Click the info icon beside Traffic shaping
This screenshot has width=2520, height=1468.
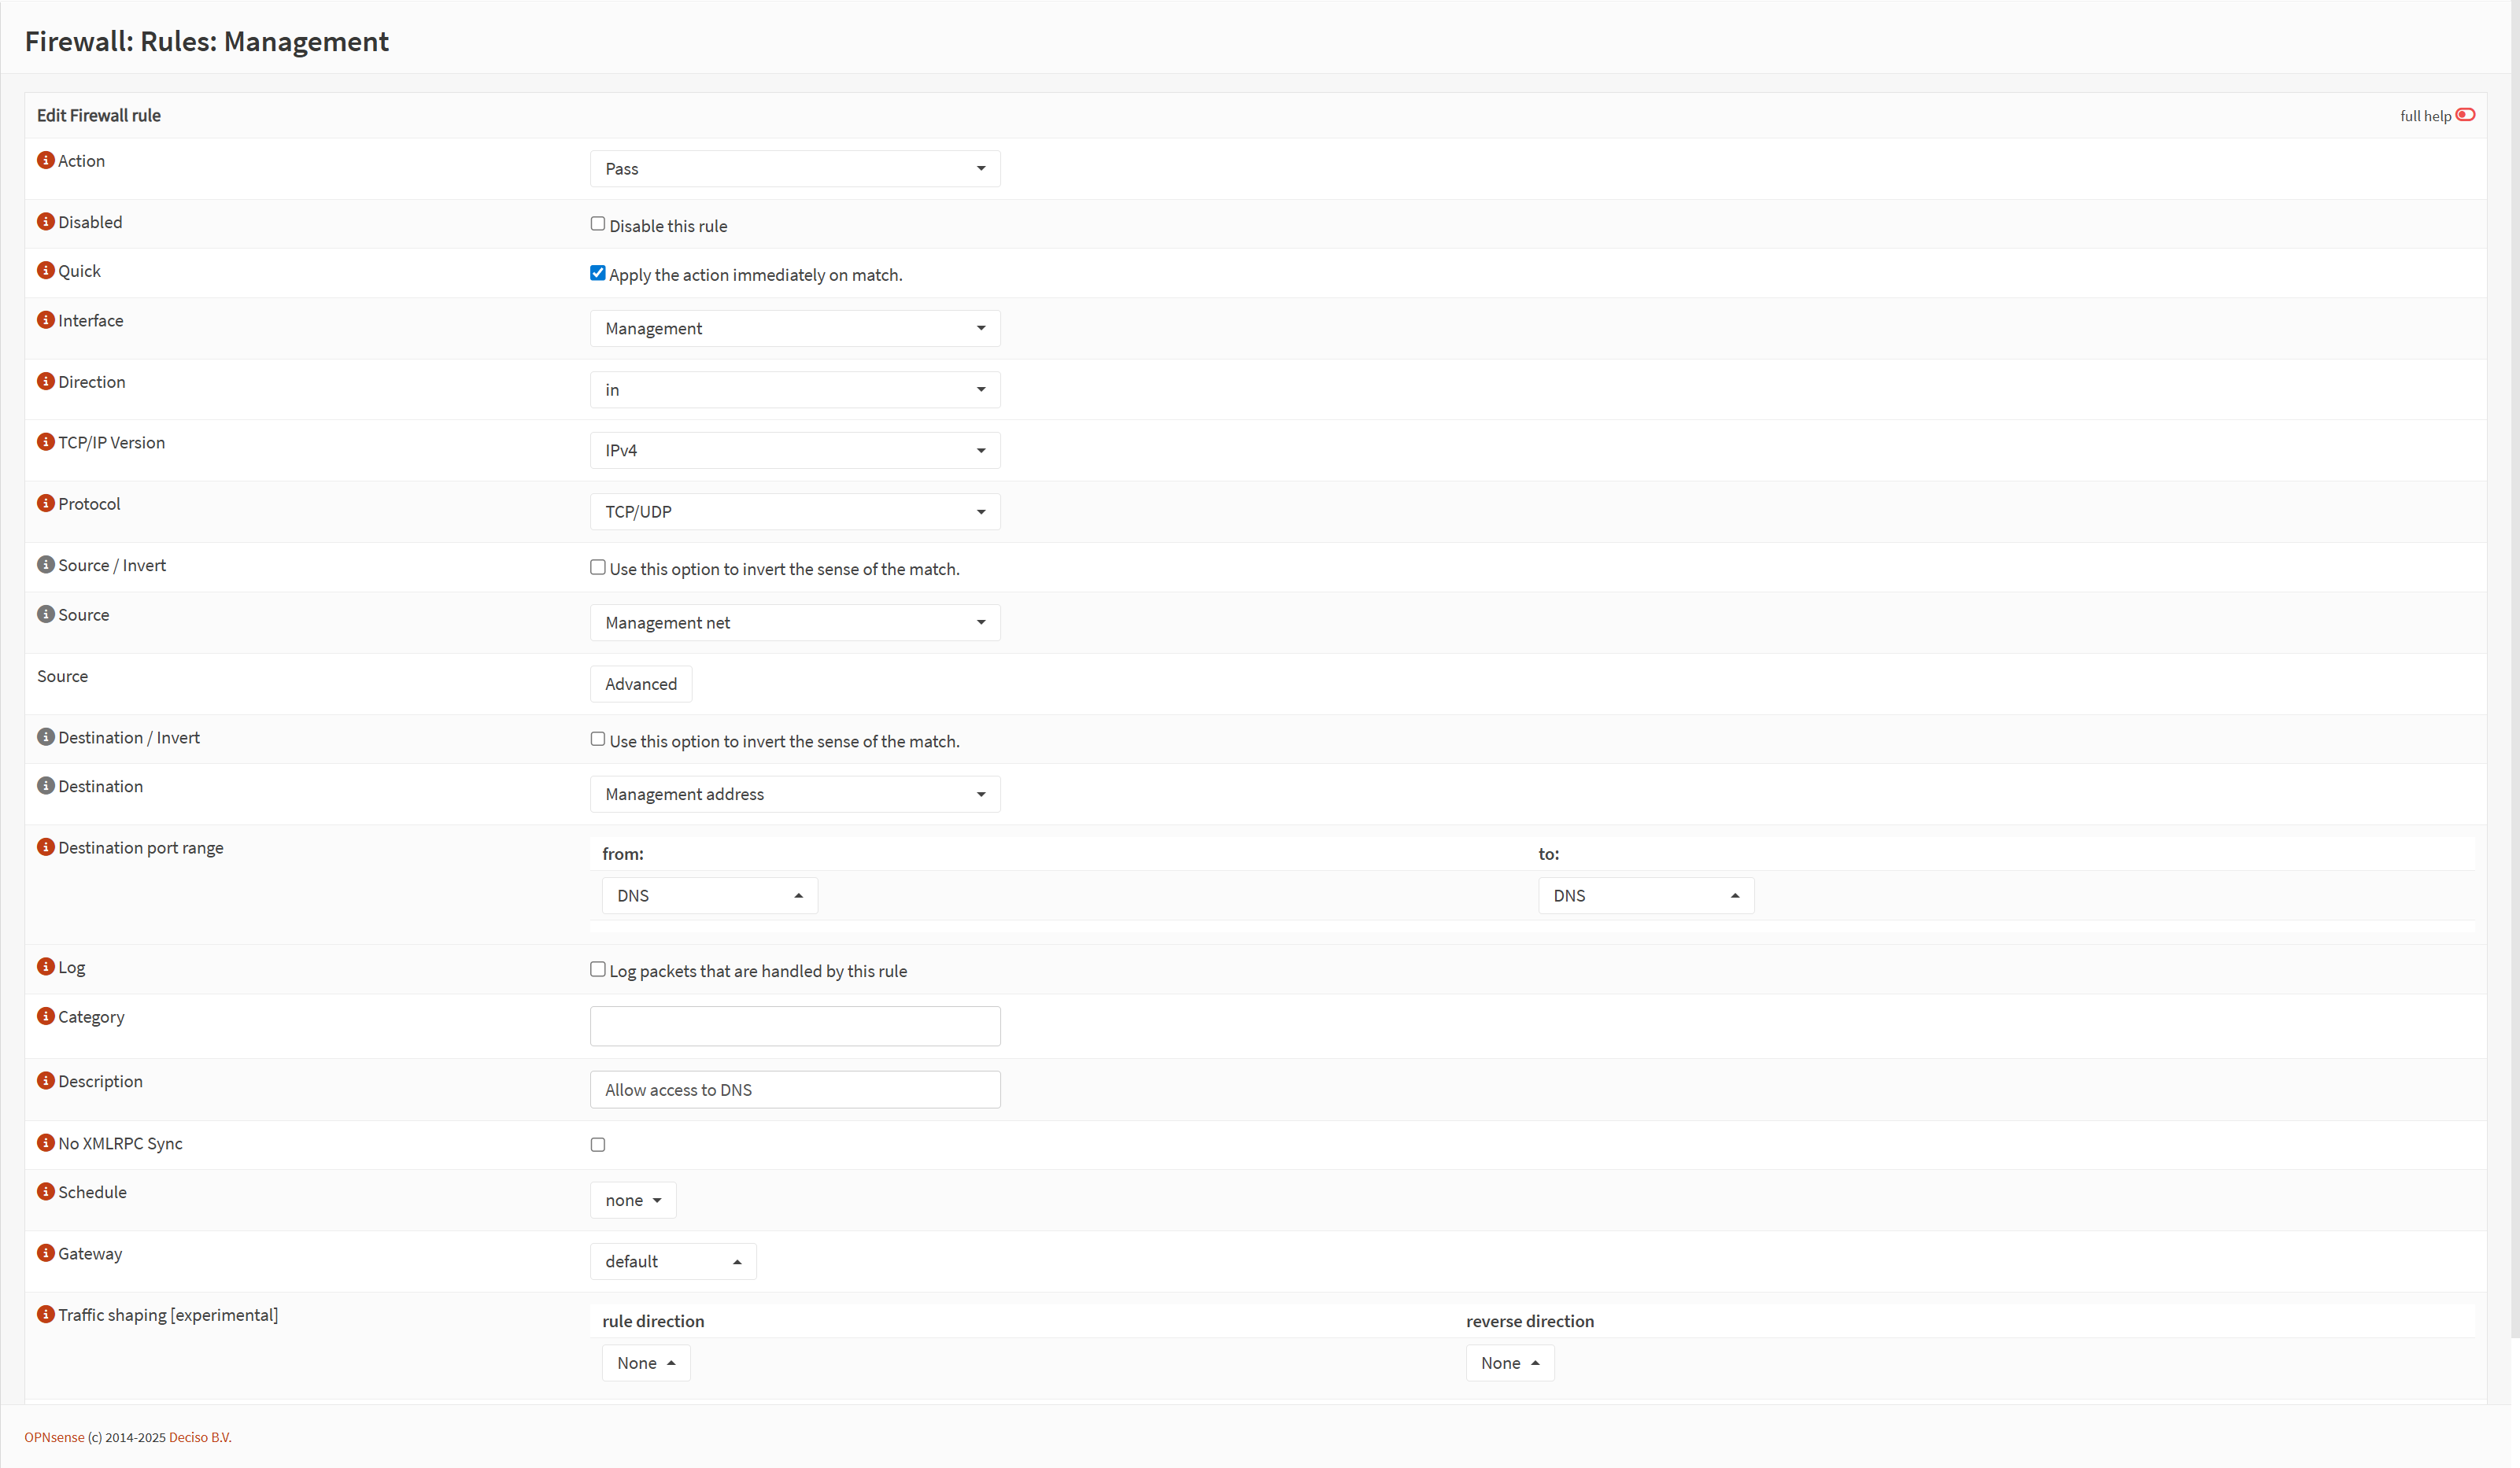[x=45, y=1314]
